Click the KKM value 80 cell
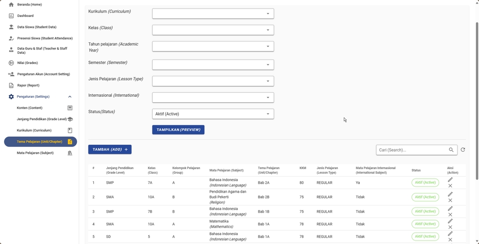Screen dimensions: 479x244 coord(301,183)
